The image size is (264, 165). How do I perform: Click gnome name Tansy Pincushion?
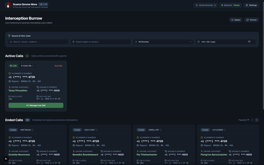click(18, 91)
